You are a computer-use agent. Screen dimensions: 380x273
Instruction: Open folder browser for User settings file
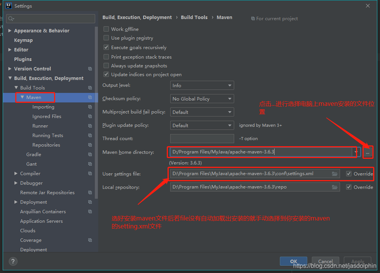click(x=335, y=174)
